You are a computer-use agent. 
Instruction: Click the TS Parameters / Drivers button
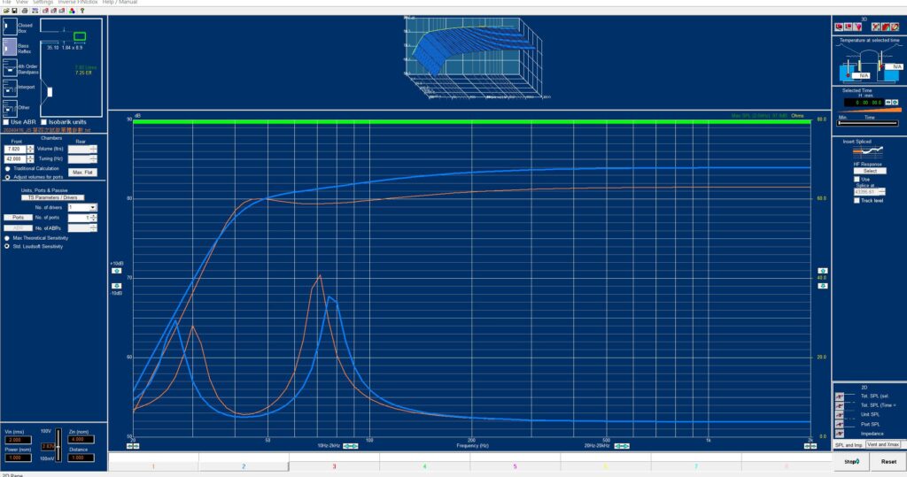(52, 197)
